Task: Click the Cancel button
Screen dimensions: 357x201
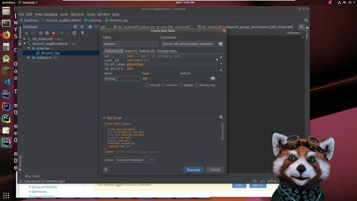Action: [215, 170]
